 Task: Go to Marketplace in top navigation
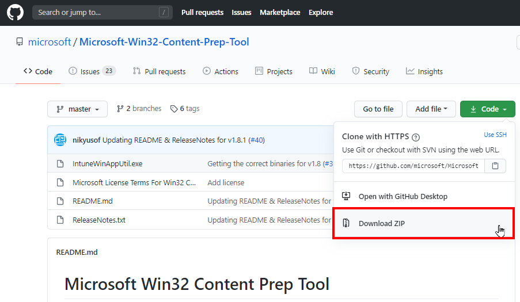[x=280, y=13]
